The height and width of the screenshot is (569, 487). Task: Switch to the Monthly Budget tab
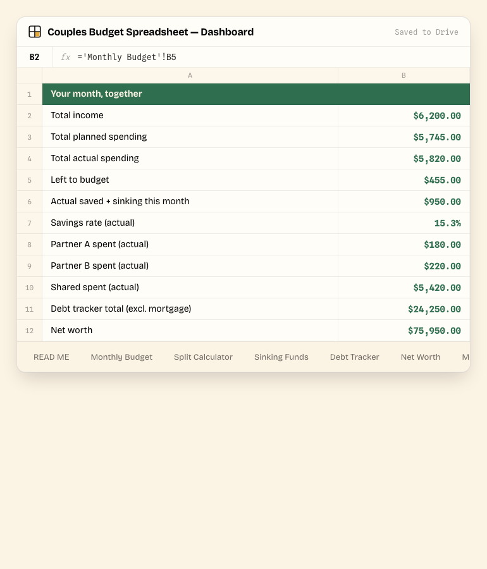pos(121,357)
